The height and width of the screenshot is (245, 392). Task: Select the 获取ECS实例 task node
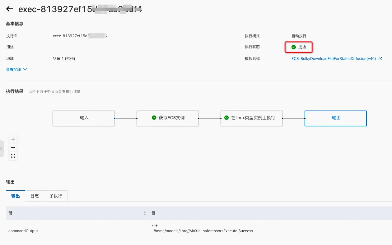pyautogui.click(x=168, y=118)
